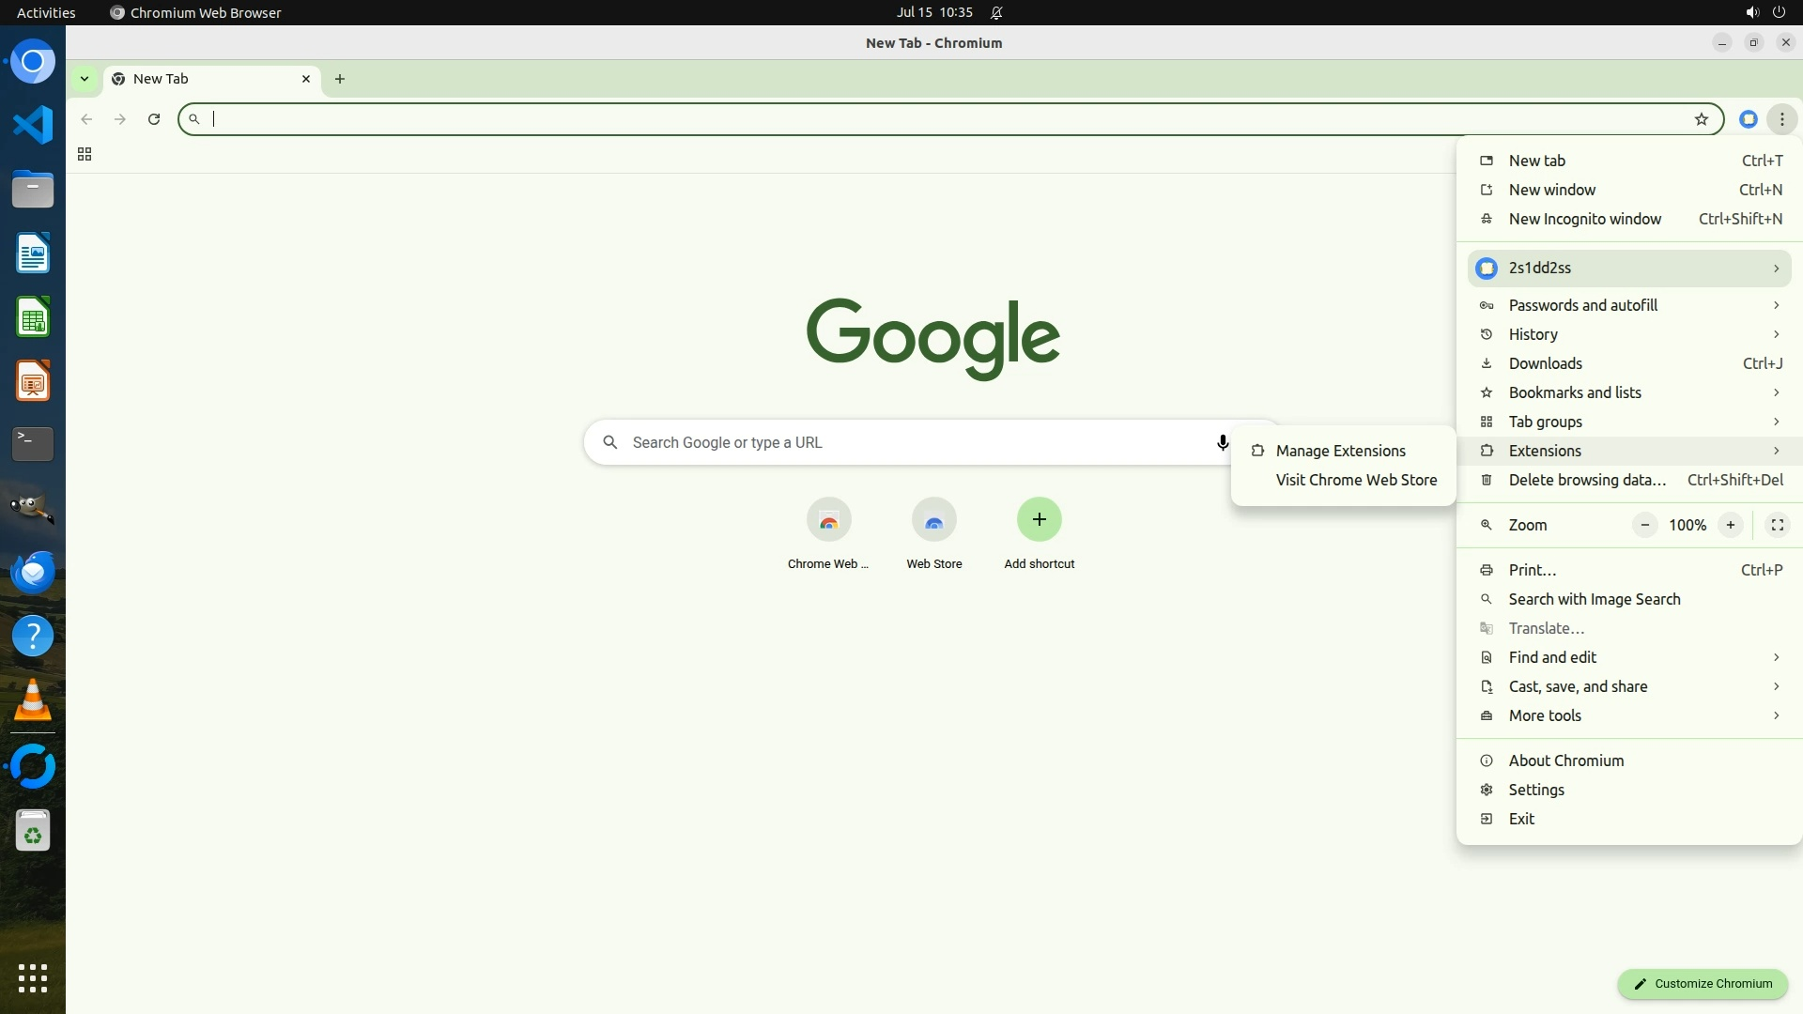The width and height of the screenshot is (1803, 1014).
Task: Open the tab groups grid icon in bookmarks bar
Action: (85, 155)
